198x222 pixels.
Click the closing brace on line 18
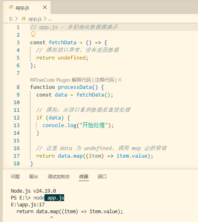[32, 164]
